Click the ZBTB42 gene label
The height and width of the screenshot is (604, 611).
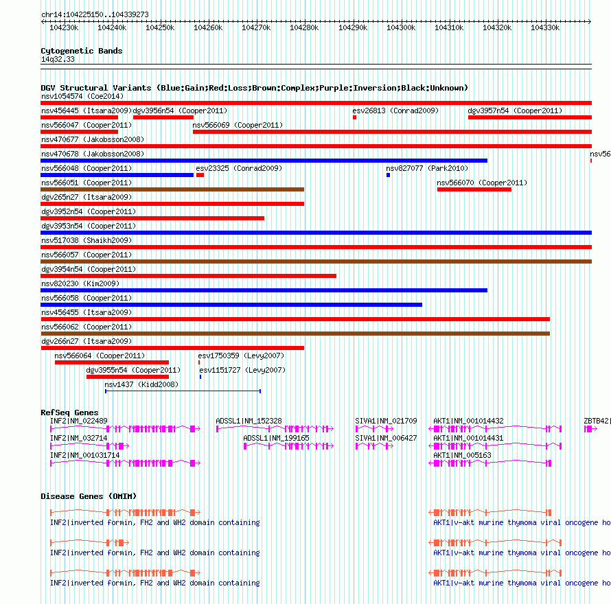click(597, 421)
